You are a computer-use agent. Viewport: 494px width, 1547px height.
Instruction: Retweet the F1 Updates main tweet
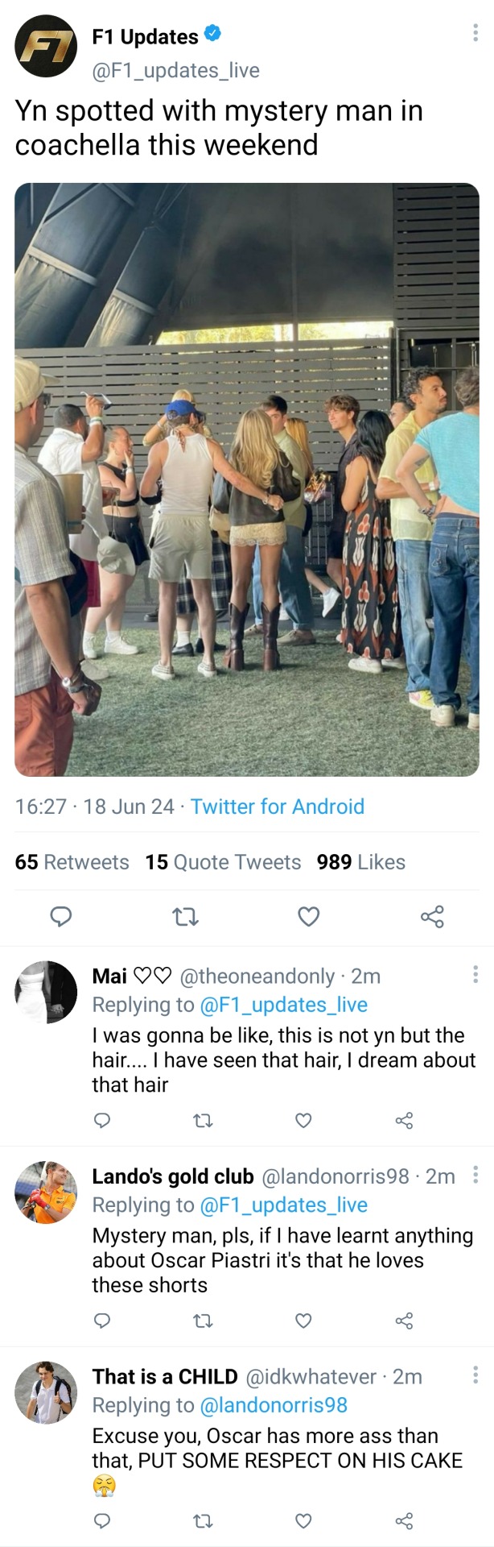[x=186, y=916]
